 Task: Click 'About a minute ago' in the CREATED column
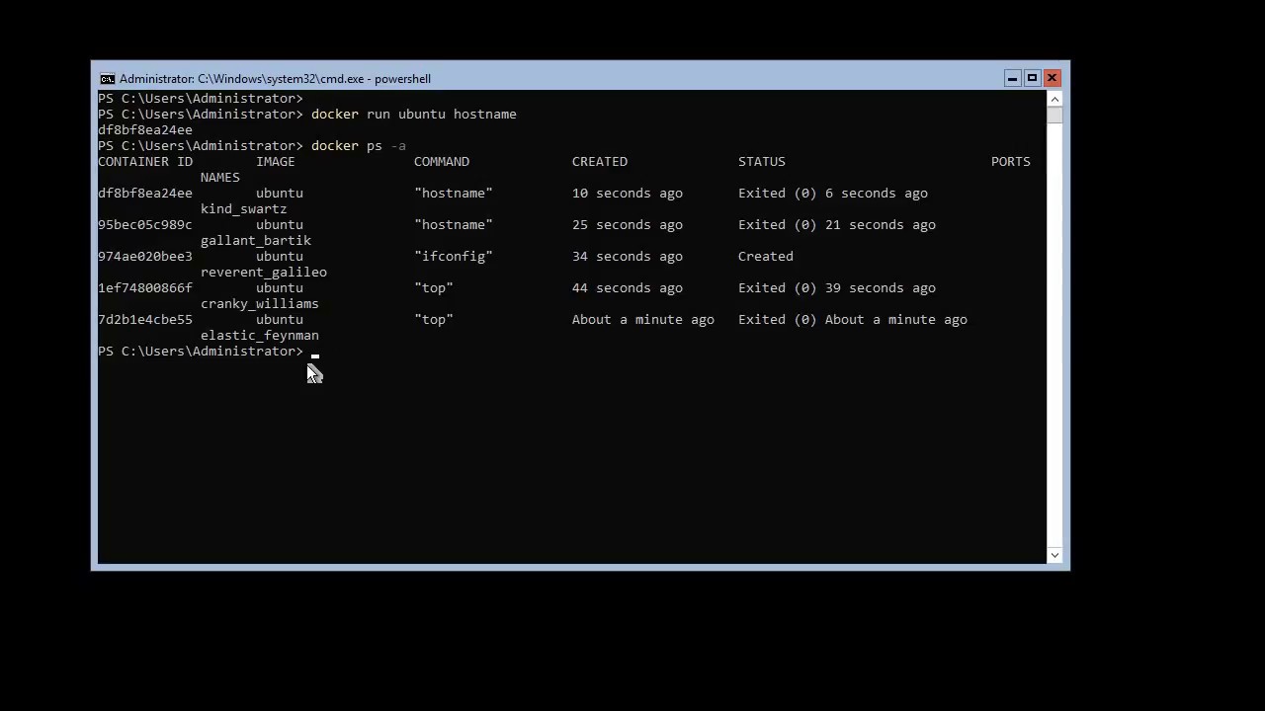643,320
